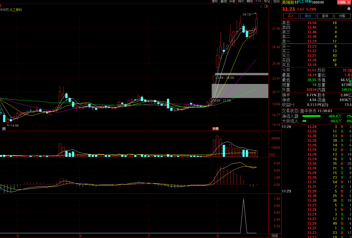The width and height of the screenshot is (352, 238).
Task: Select the 买四 bid row at 33.20
Action: [x=317, y=60]
